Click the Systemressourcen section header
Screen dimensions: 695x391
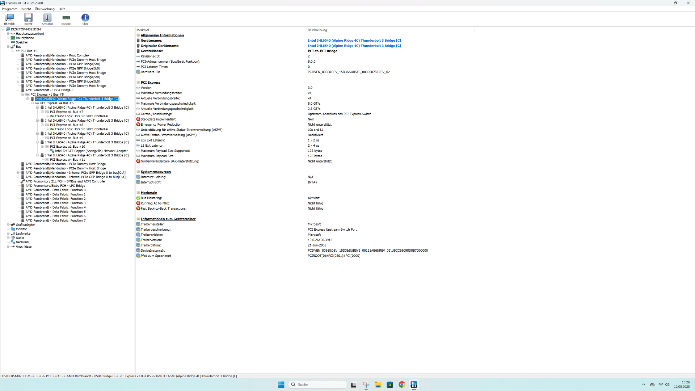156,172
